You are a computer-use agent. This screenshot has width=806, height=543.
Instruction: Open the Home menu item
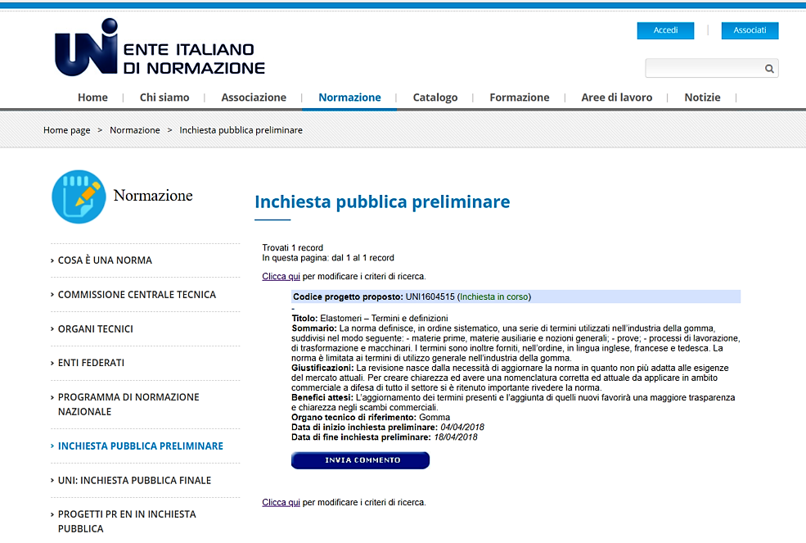click(x=92, y=97)
